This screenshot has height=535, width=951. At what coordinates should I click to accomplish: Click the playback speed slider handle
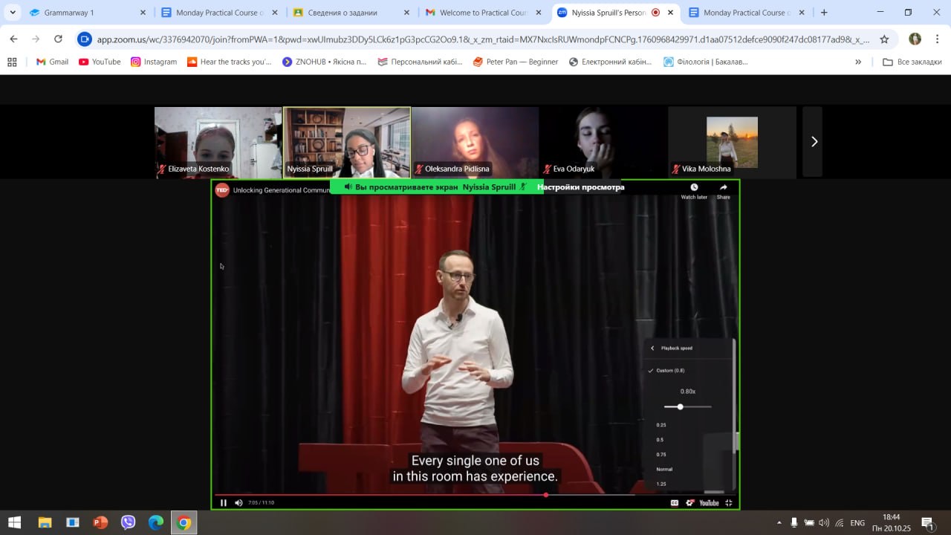pos(680,406)
